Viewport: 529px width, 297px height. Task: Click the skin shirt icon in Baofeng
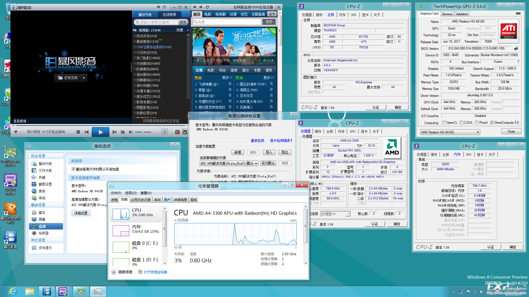pyautogui.click(x=16, y=132)
